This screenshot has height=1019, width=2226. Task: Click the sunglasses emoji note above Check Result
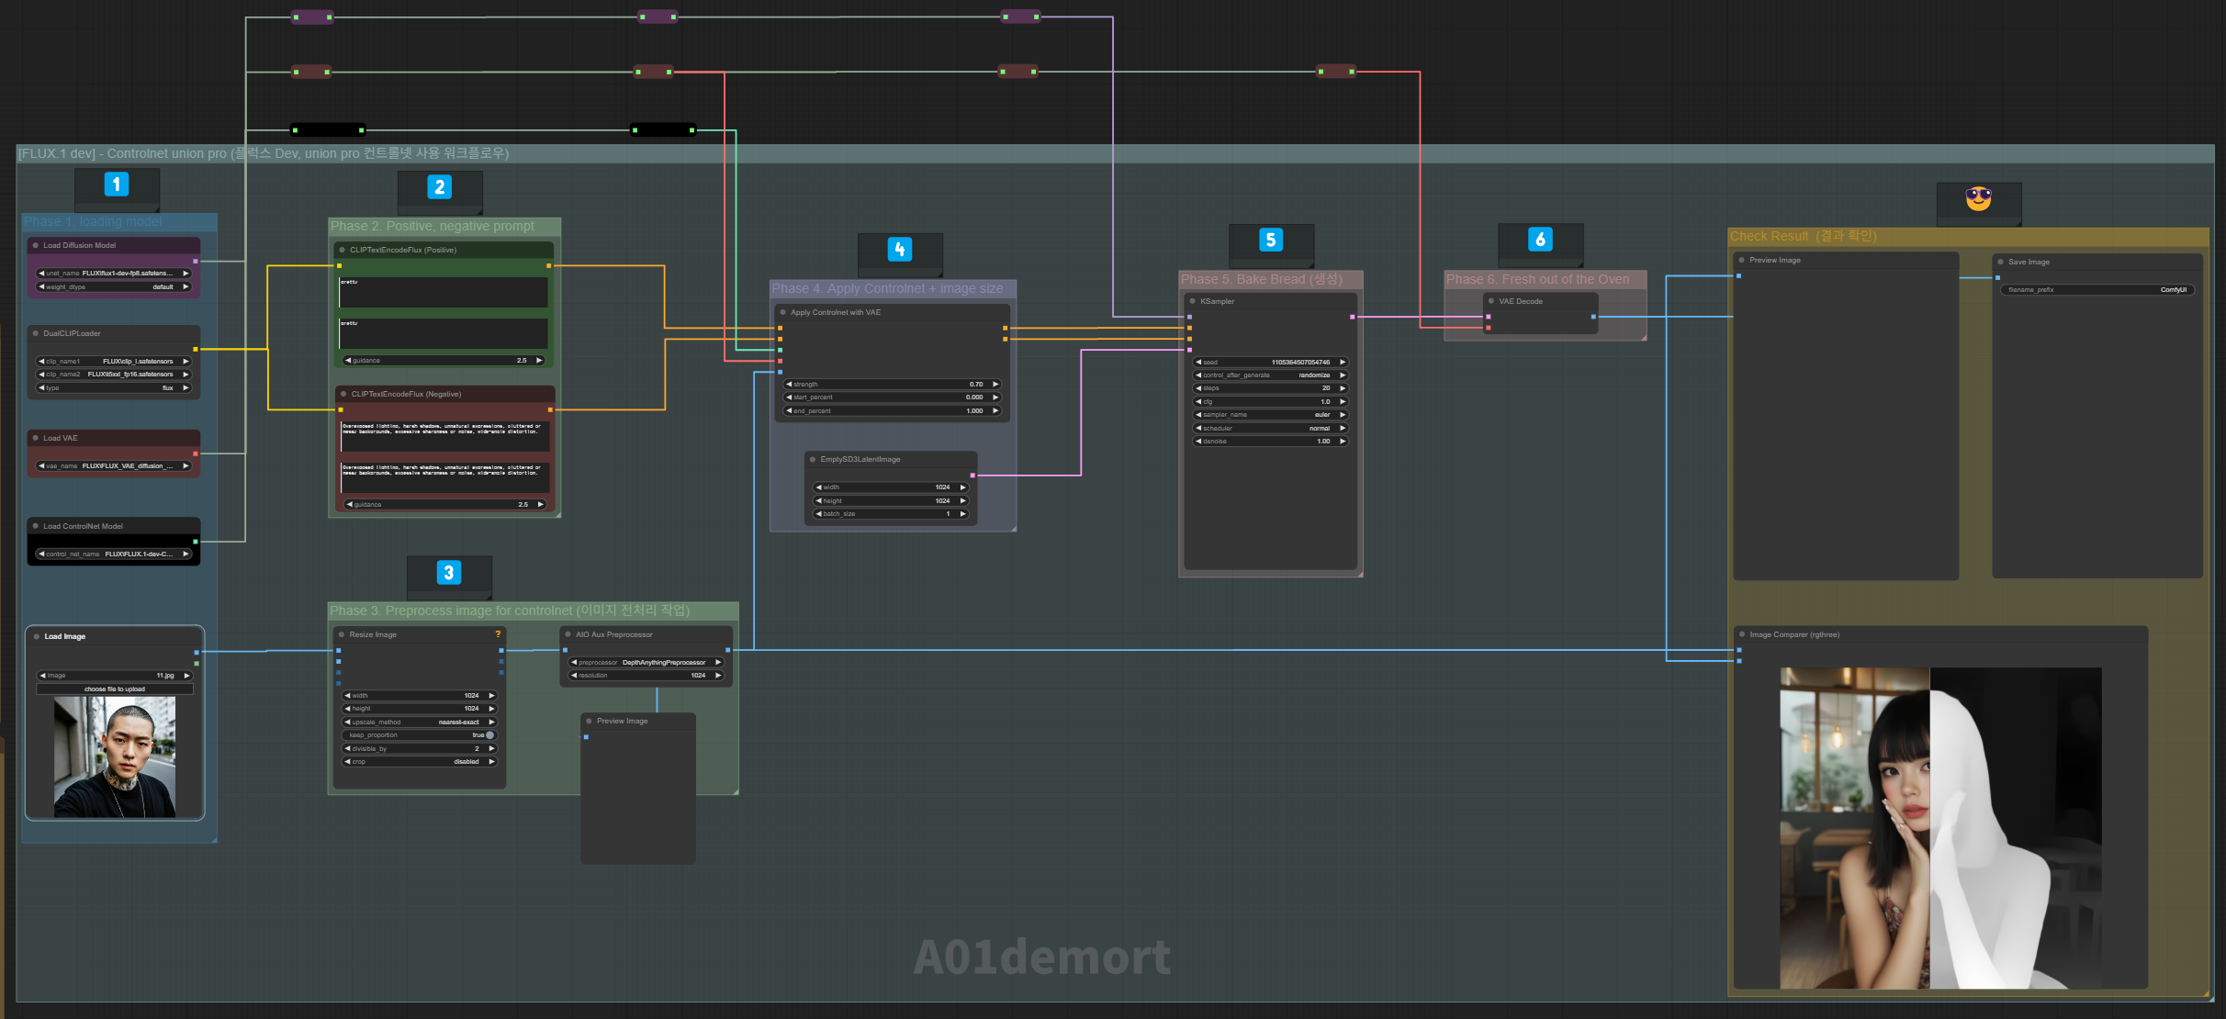(1978, 198)
